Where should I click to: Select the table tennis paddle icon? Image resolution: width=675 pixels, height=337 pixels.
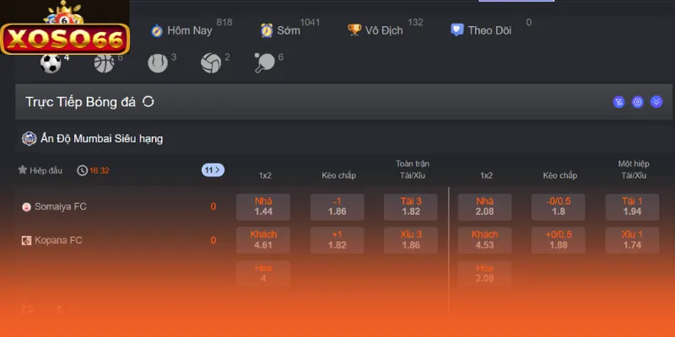point(263,62)
